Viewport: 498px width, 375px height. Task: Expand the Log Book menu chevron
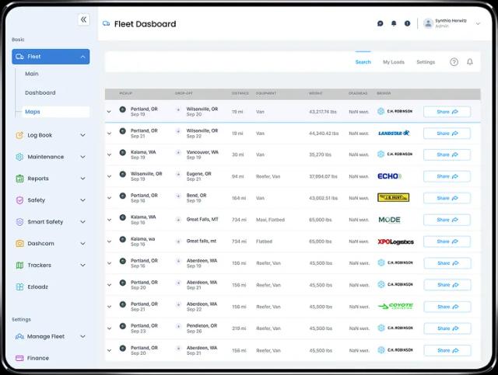point(82,135)
